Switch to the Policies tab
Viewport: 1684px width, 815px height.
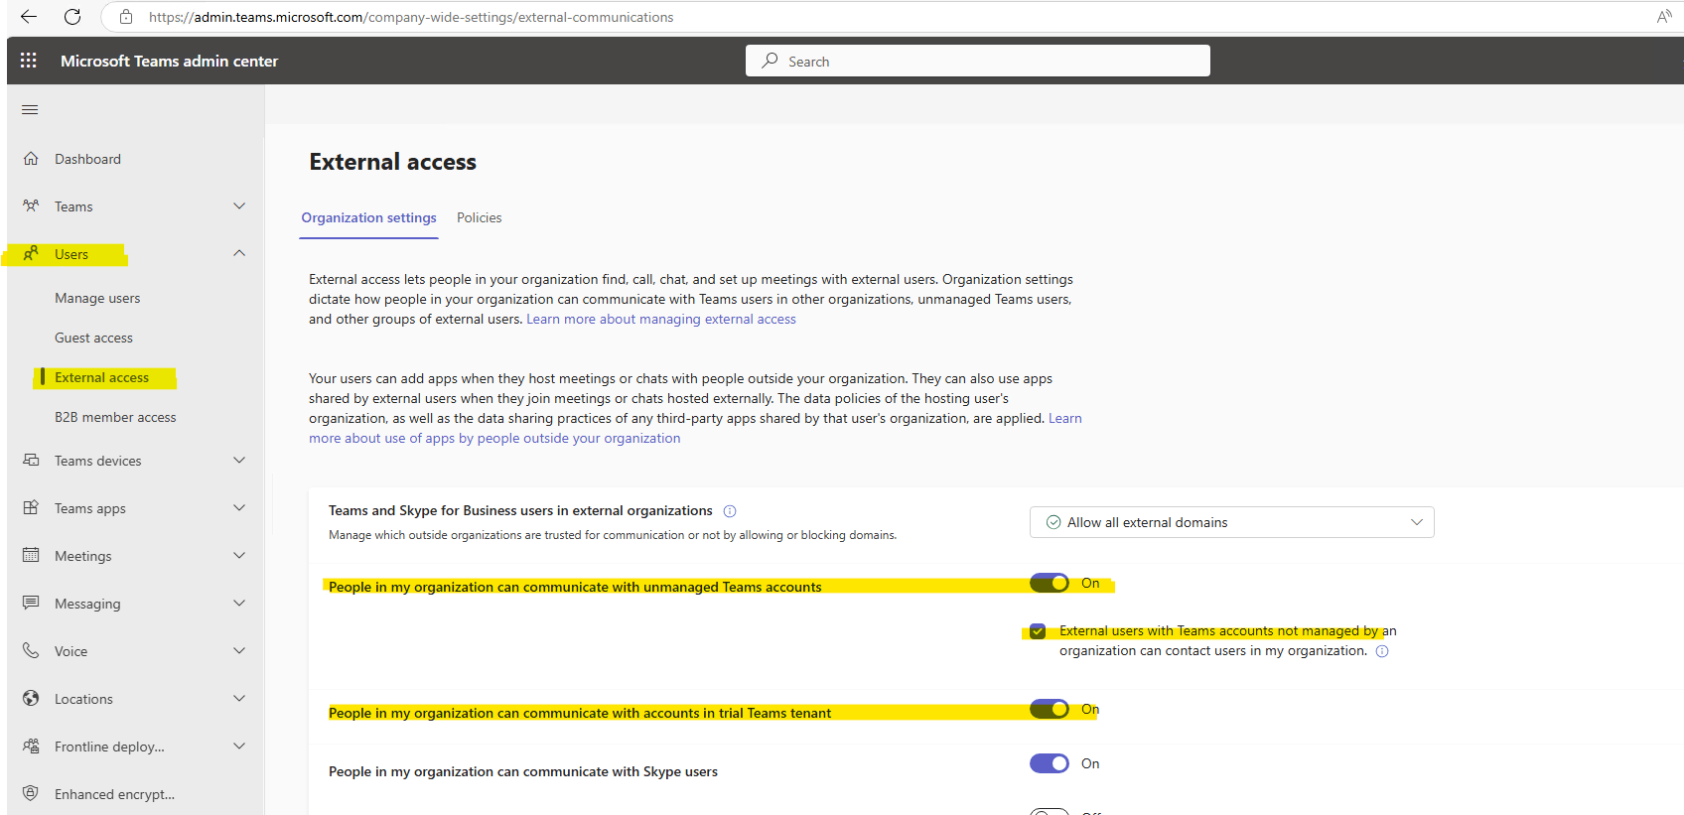(x=479, y=217)
